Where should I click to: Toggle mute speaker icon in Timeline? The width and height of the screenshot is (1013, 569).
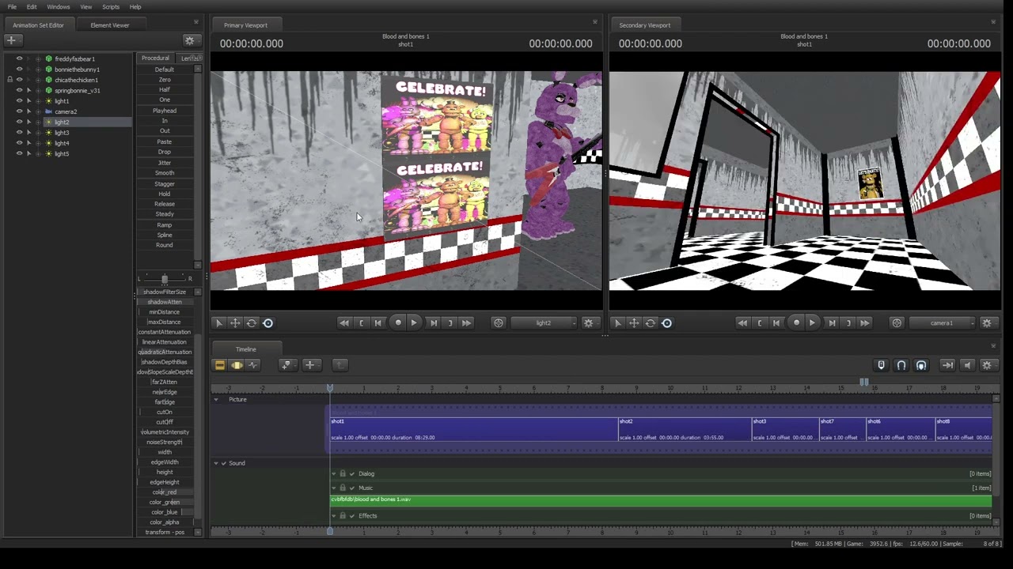click(967, 365)
